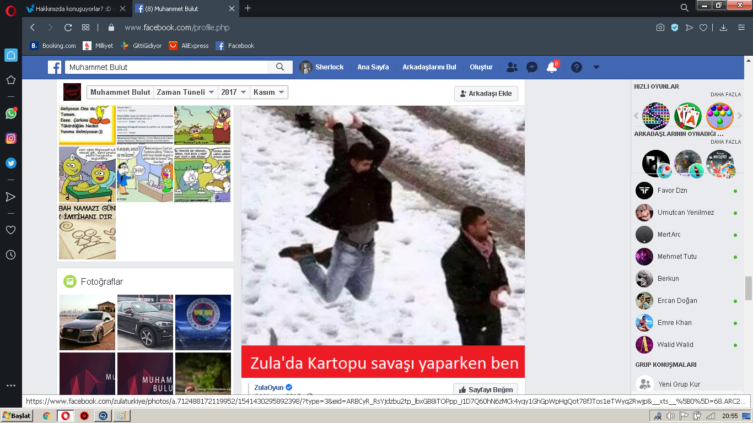Show next quick games with right arrow
The image size is (753, 423).
[x=740, y=116]
